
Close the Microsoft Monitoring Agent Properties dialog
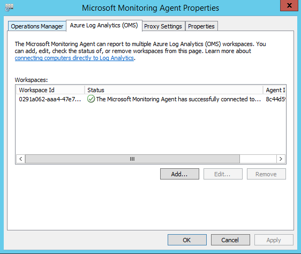pos(289,5)
